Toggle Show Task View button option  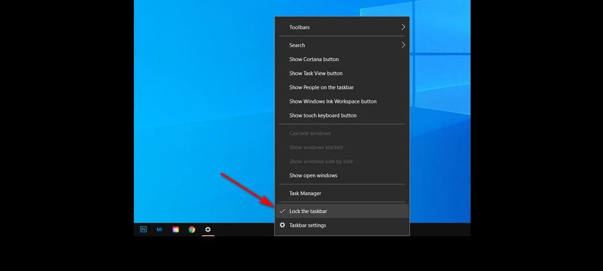pyautogui.click(x=342, y=73)
